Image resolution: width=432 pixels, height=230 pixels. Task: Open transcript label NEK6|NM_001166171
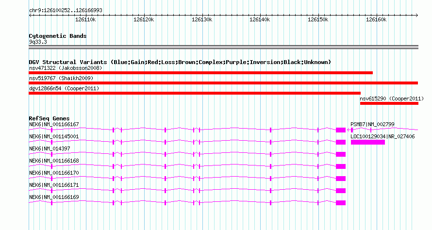54,185
